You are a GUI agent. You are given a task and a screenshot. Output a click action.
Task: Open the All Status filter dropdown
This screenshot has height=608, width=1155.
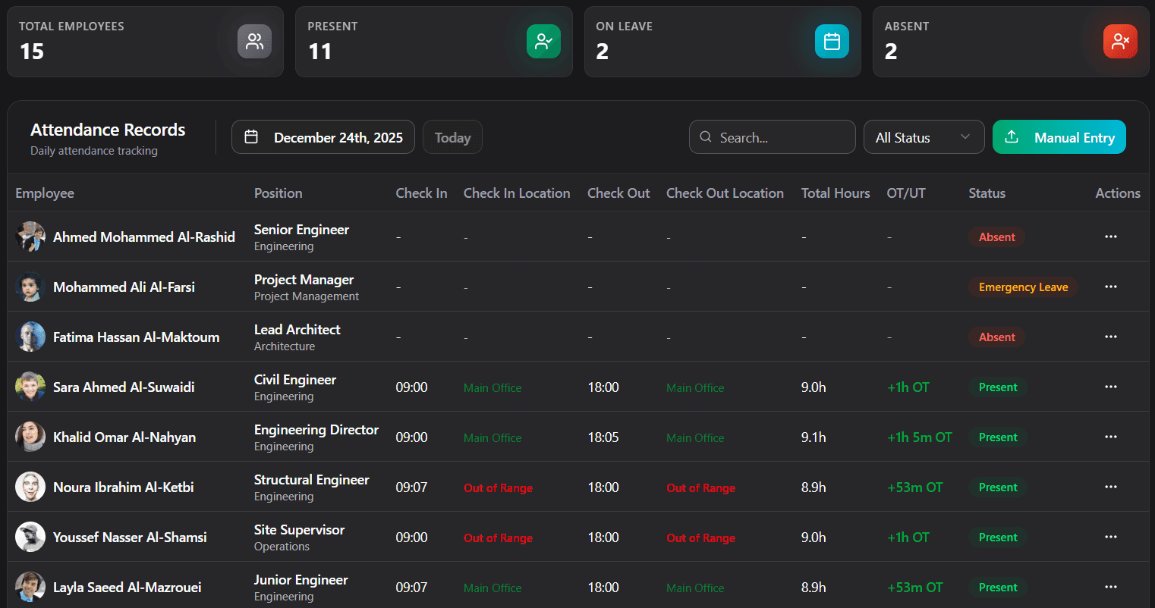pos(924,137)
